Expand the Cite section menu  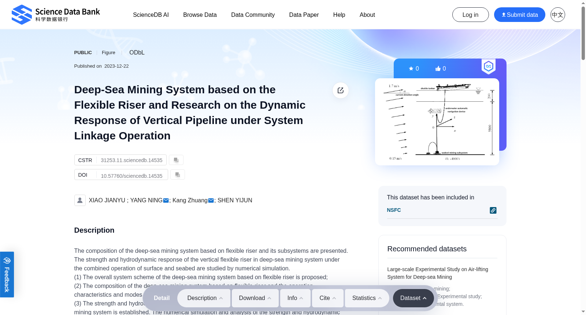click(328, 298)
